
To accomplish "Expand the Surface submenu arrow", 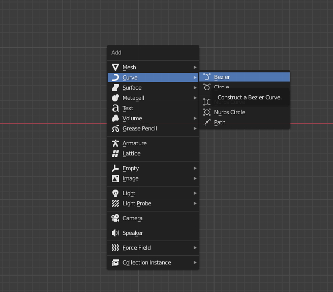I will pos(195,88).
